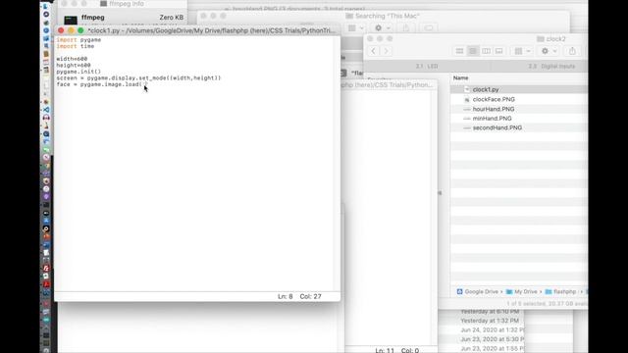Click the 'Col: 27' status bar indicator
628x353 pixels.
(310, 296)
